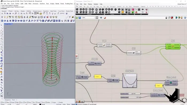Click the open folder icon in Rhino toolbar
Viewport: 187px width, 105px height.
click(41, 13)
